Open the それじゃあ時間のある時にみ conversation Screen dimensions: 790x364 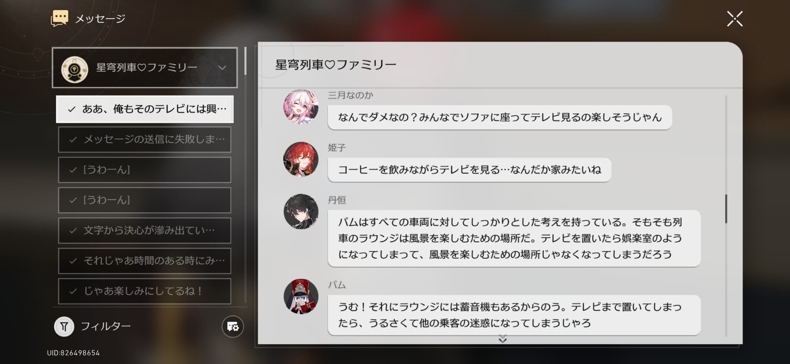145,261
